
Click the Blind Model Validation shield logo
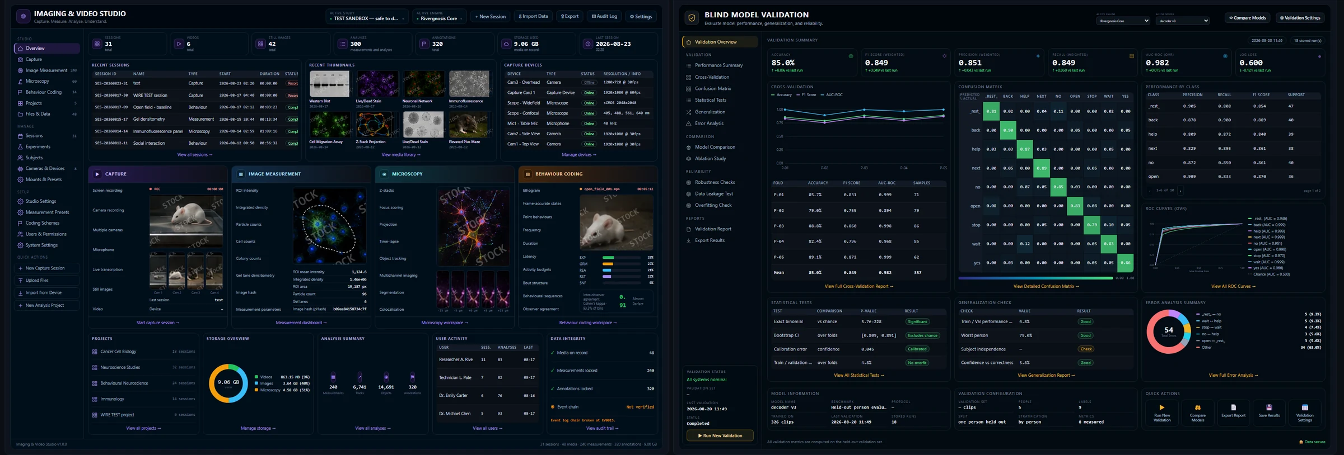[x=692, y=18]
